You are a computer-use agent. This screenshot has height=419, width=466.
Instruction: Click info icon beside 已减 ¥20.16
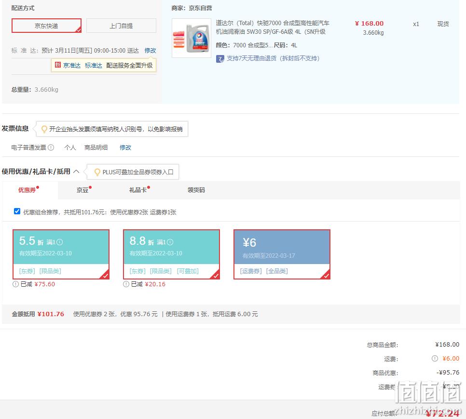[126, 284]
